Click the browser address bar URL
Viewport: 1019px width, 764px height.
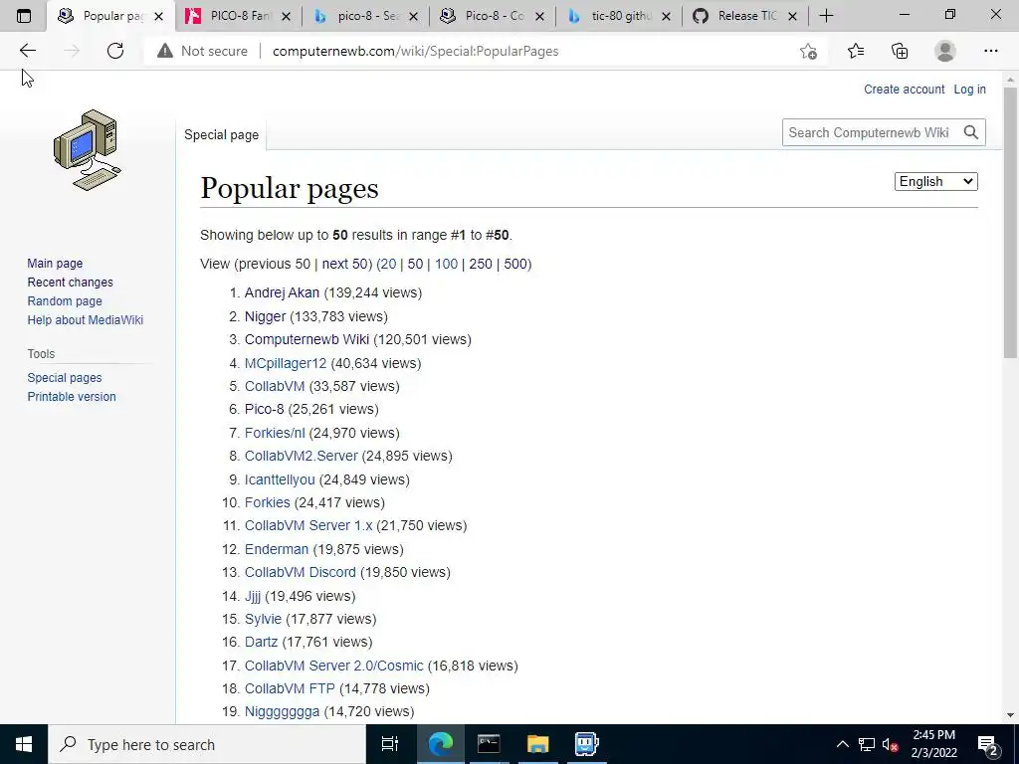click(x=415, y=51)
